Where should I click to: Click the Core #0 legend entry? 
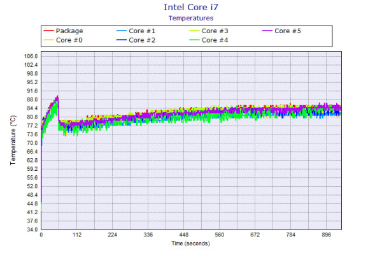point(63,40)
